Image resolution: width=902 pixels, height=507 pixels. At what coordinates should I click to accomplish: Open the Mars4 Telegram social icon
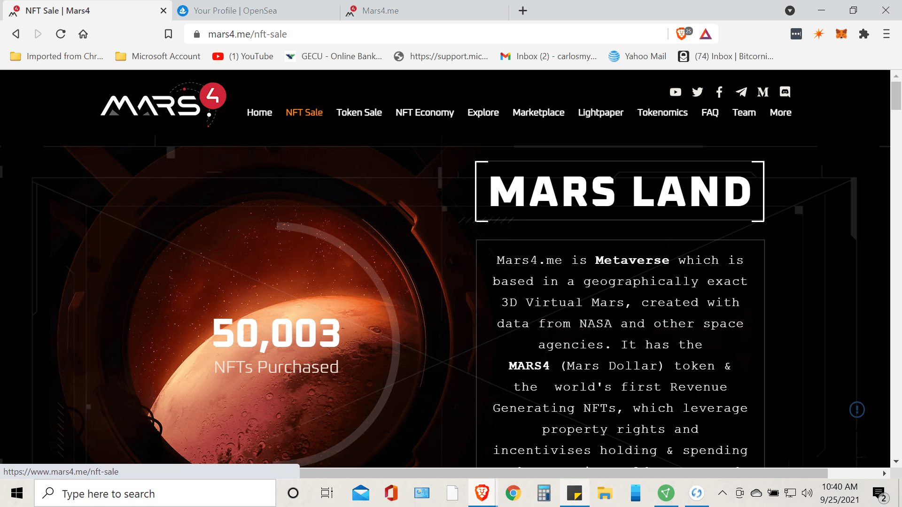click(x=741, y=92)
